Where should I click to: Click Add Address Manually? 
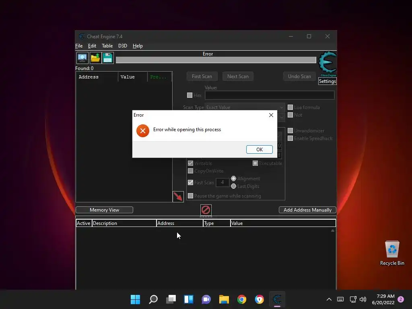tap(307, 210)
